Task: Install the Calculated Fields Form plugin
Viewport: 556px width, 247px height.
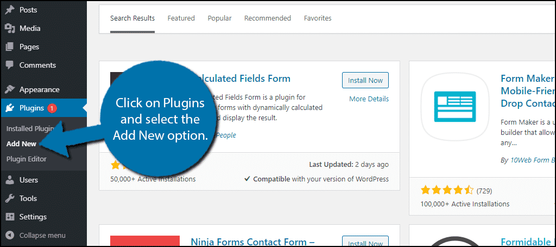Action: pos(365,80)
